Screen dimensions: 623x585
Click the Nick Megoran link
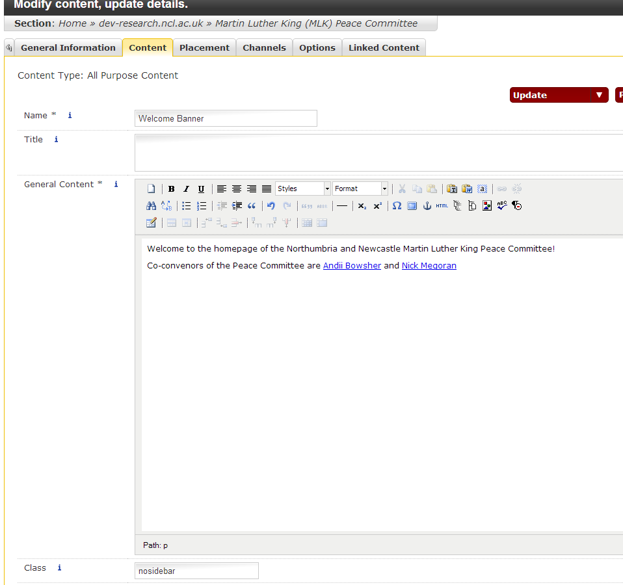429,266
